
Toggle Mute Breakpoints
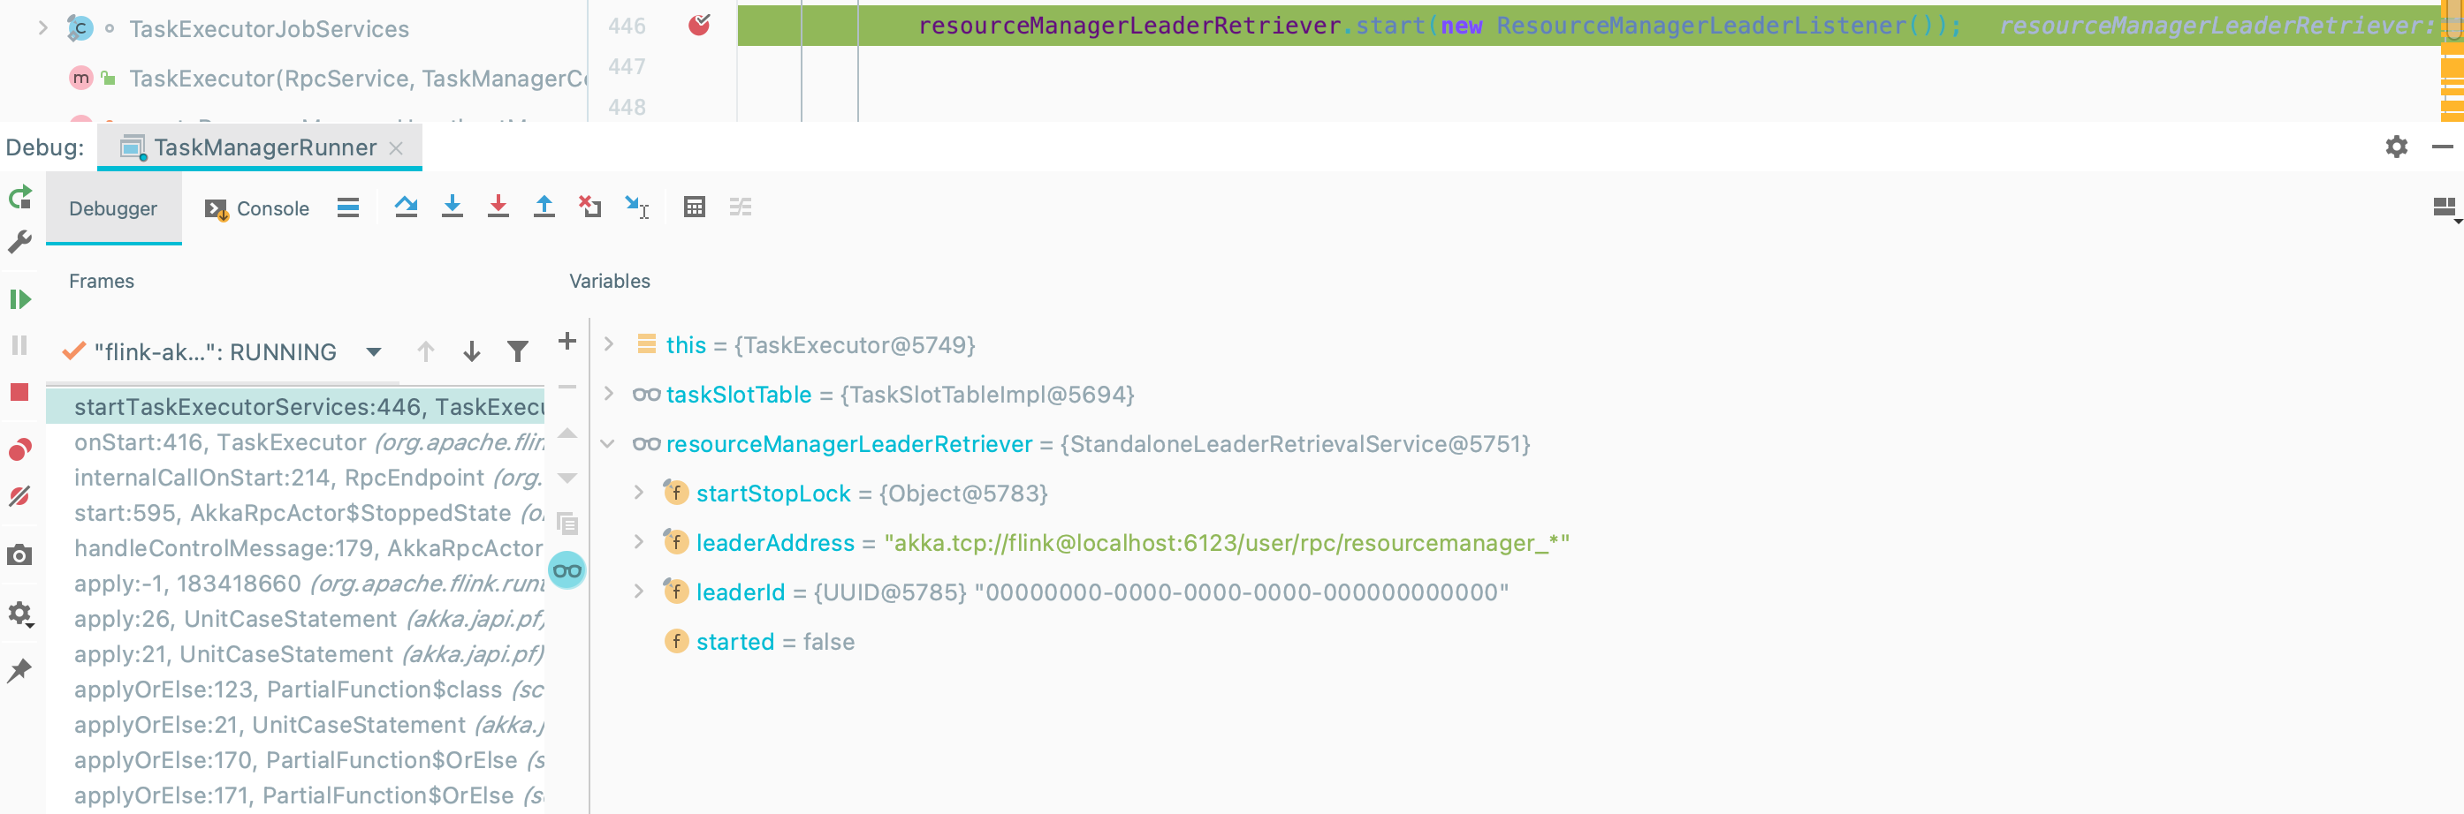(x=20, y=496)
